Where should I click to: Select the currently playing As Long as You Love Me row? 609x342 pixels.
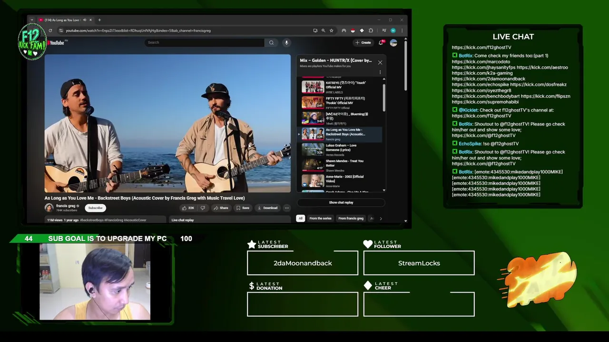click(340, 134)
